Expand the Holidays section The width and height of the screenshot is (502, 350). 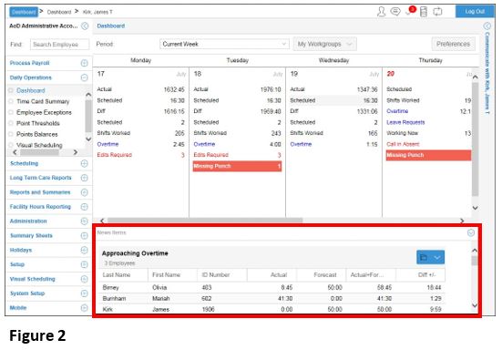[x=84, y=250]
